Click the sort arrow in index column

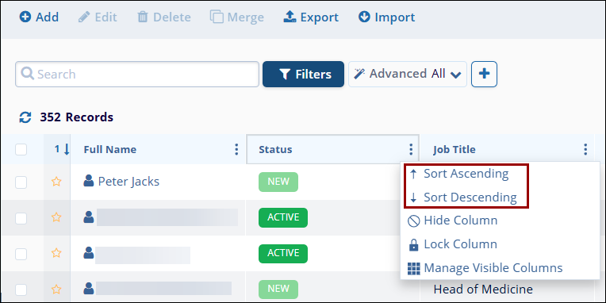[x=67, y=149]
